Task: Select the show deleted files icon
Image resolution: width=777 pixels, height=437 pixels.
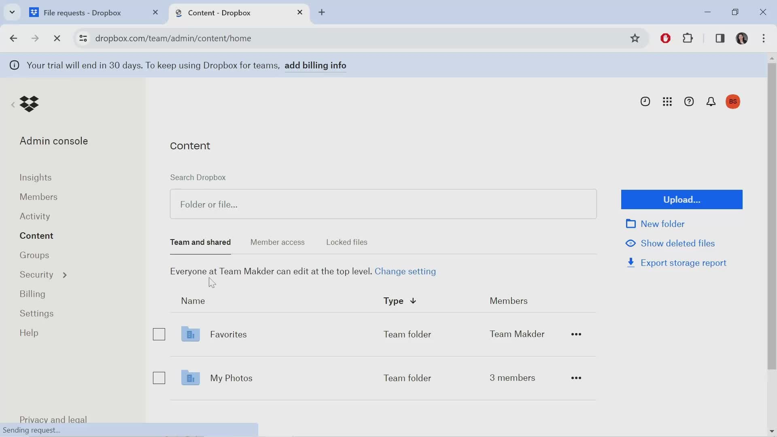Action: tap(631, 243)
